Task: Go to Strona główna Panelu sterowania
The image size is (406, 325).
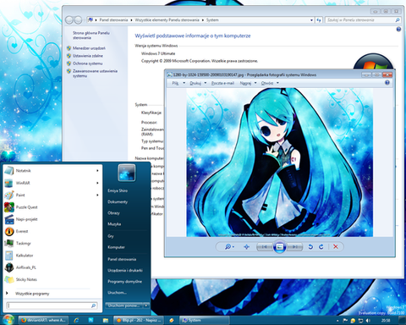Action: click(x=91, y=36)
